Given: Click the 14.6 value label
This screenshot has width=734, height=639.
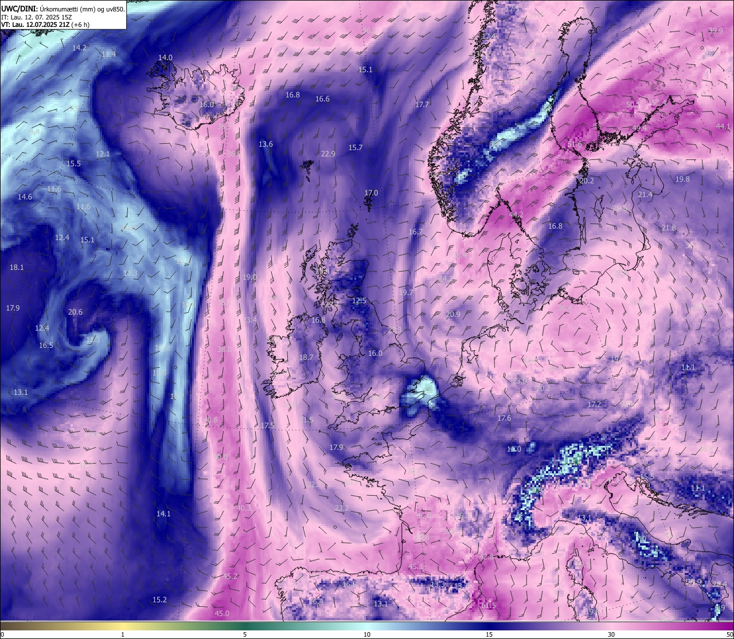Looking at the screenshot, I should (x=25, y=197).
